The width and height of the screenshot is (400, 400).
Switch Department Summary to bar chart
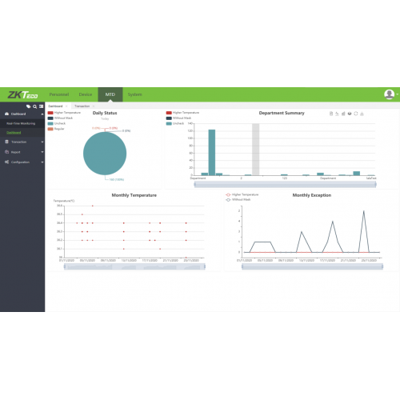[x=343, y=114]
